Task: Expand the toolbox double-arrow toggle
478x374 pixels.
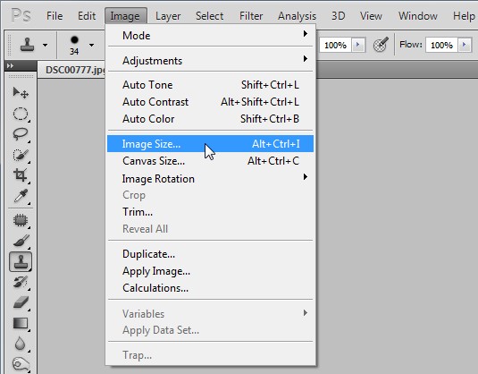Action: 11,65
